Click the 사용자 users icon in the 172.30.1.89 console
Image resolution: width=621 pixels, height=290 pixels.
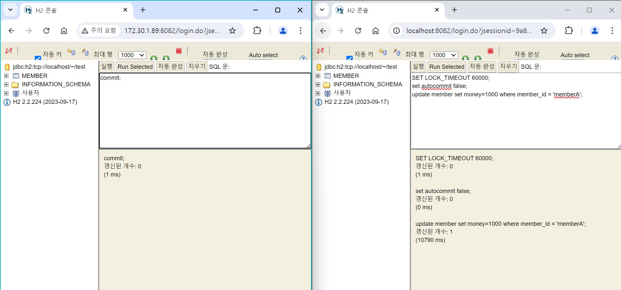point(16,93)
